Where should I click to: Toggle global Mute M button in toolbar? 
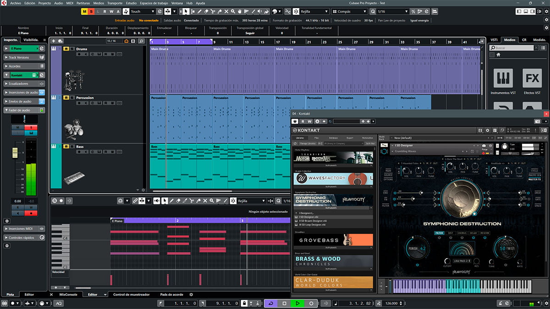pos(85,11)
